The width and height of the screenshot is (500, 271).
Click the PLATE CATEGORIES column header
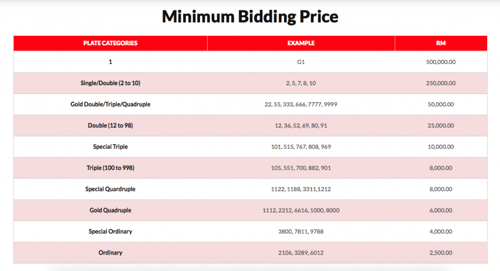(110, 43)
